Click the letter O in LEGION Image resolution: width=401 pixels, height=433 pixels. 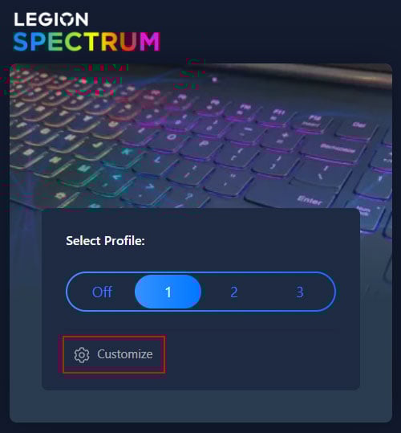(x=67, y=19)
